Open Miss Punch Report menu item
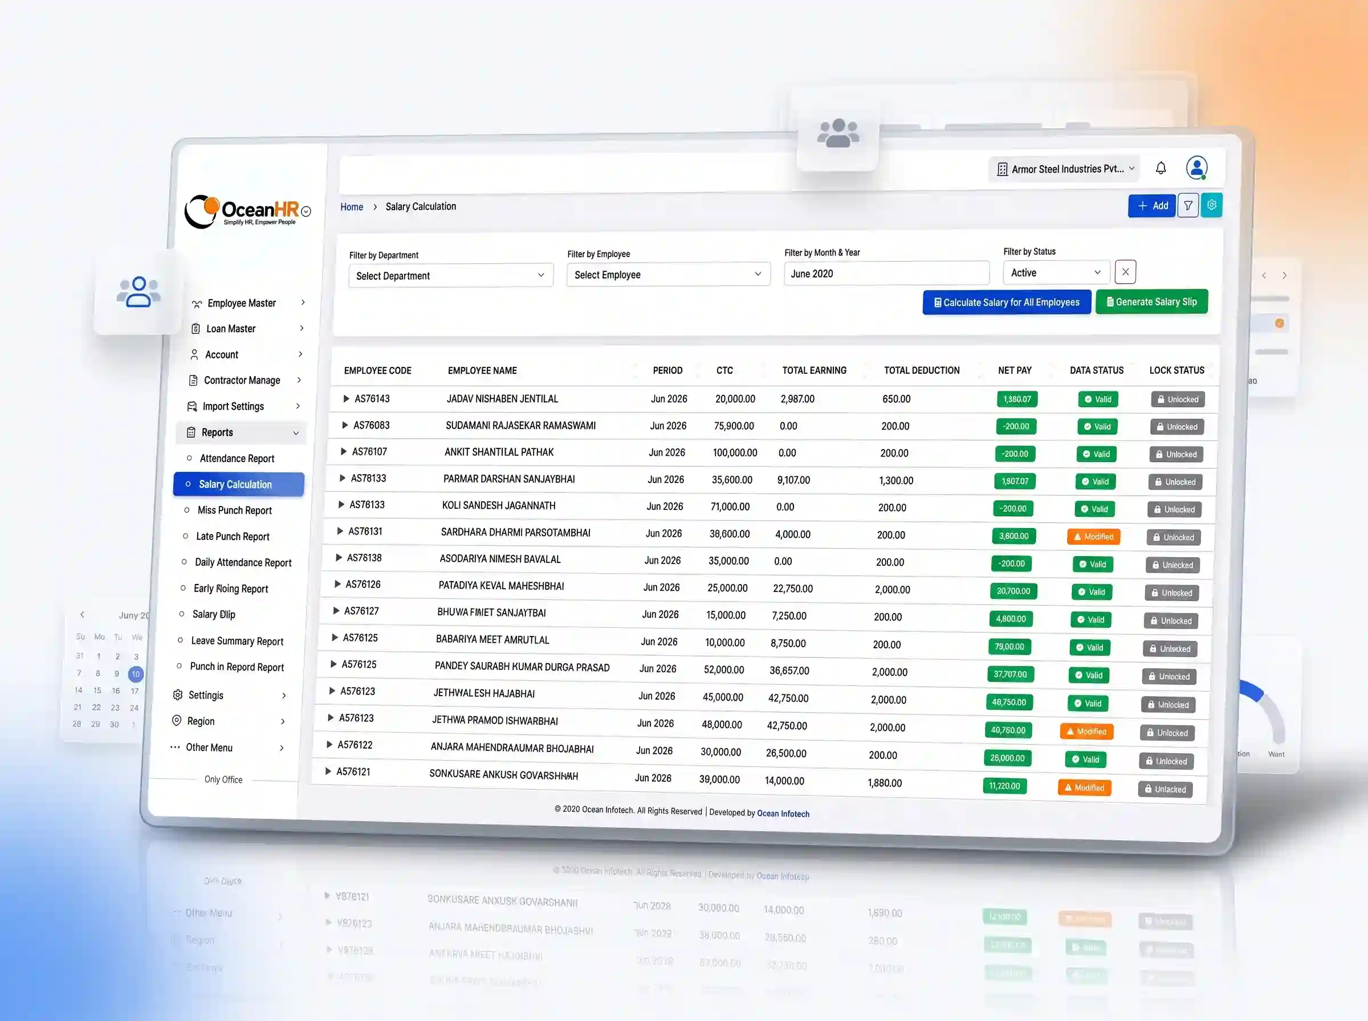The width and height of the screenshot is (1368, 1021). (x=234, y=510)
